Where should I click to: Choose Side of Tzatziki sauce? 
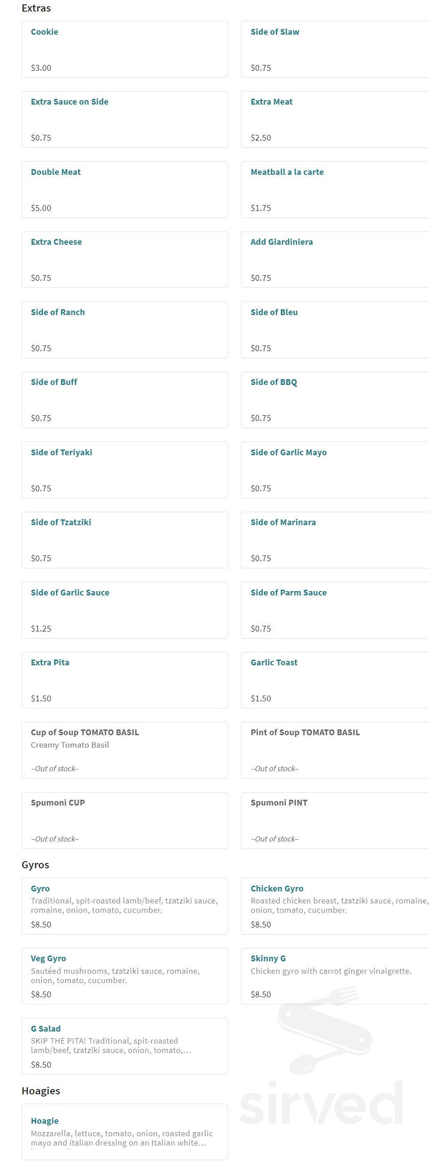(124, 540)
